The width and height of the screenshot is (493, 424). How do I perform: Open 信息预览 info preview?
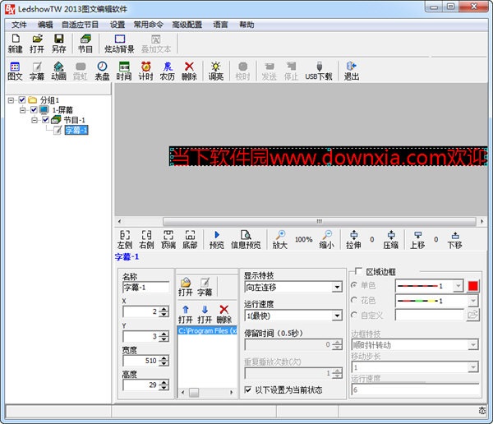(246, 240)
